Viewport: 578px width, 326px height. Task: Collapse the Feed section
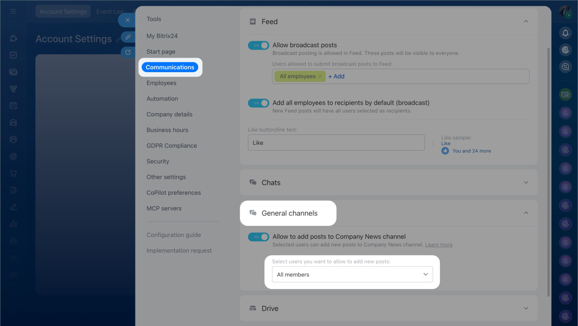click(x=526, y=22)
